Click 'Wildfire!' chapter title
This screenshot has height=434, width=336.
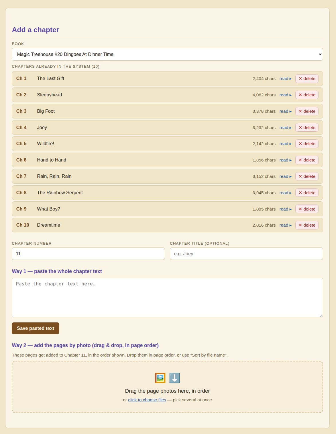pyautogui.click(x=46, y=144)
